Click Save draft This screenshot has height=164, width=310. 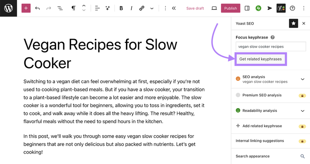click(x=195, y=8)
